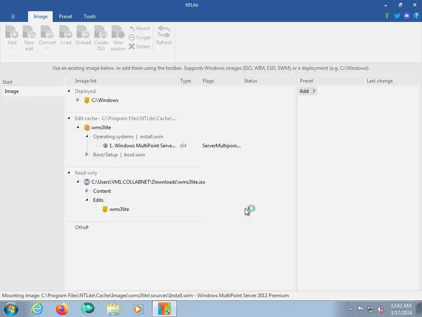Open the Discord link icon
Viewport: 422px width, 317px height.
click(x=407, y=16)
